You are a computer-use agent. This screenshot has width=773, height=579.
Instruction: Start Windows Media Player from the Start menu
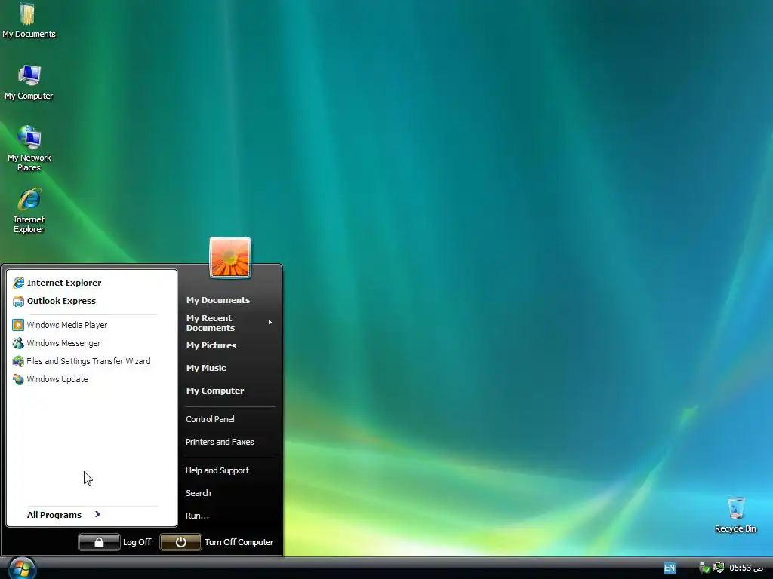click(60, 325)
